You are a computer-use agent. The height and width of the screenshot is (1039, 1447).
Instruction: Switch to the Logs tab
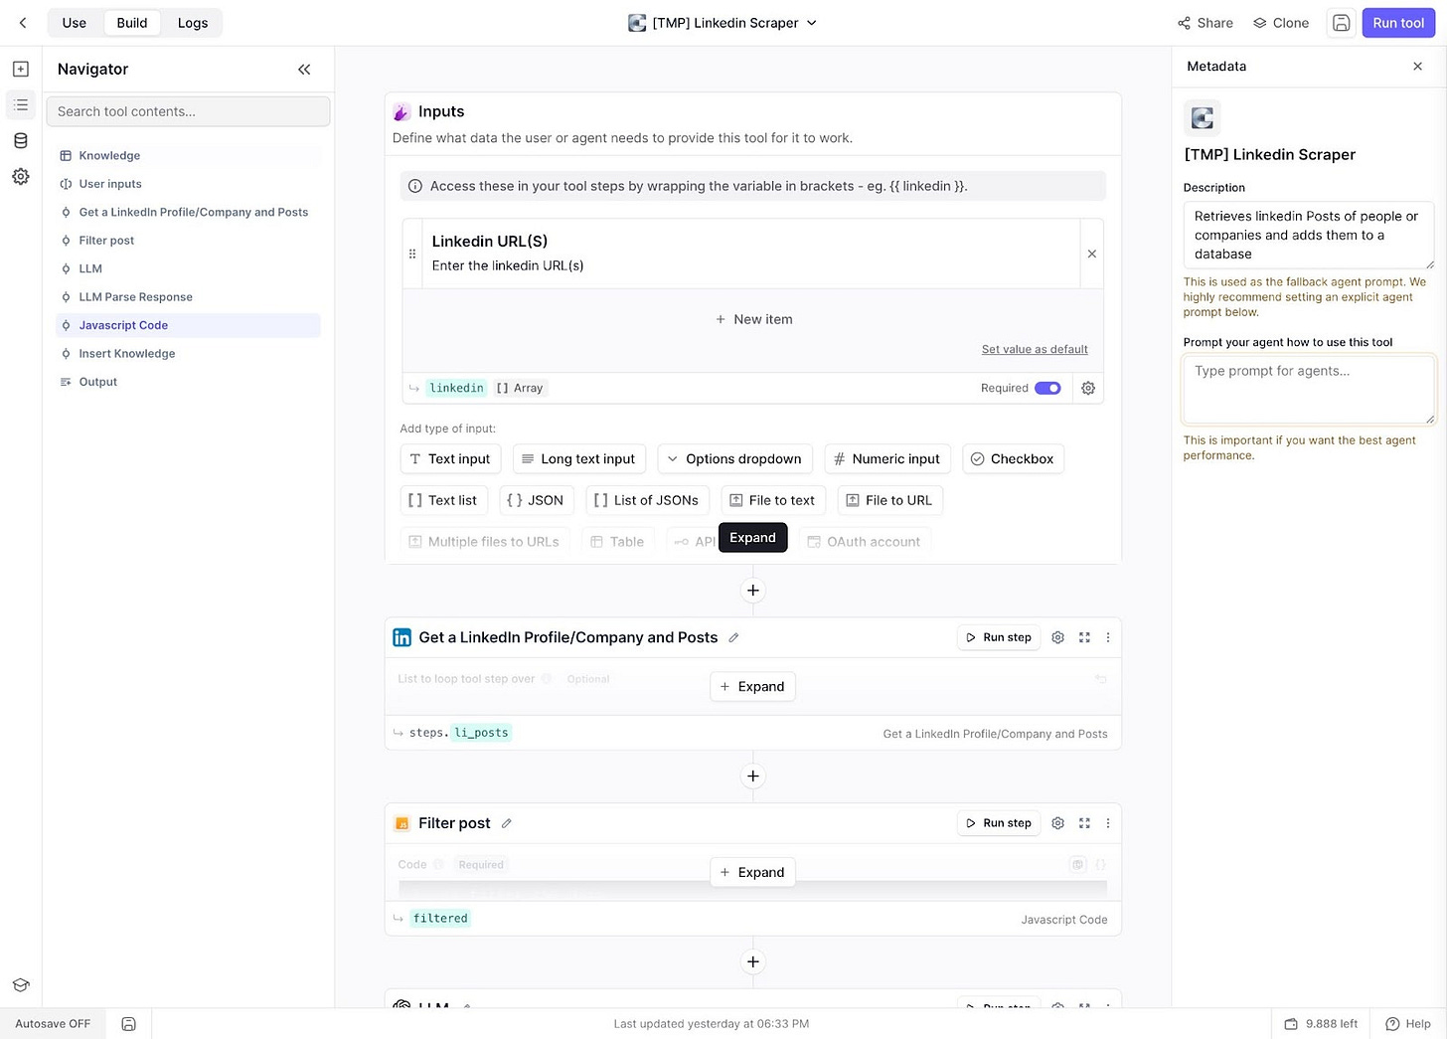(193, 23)
